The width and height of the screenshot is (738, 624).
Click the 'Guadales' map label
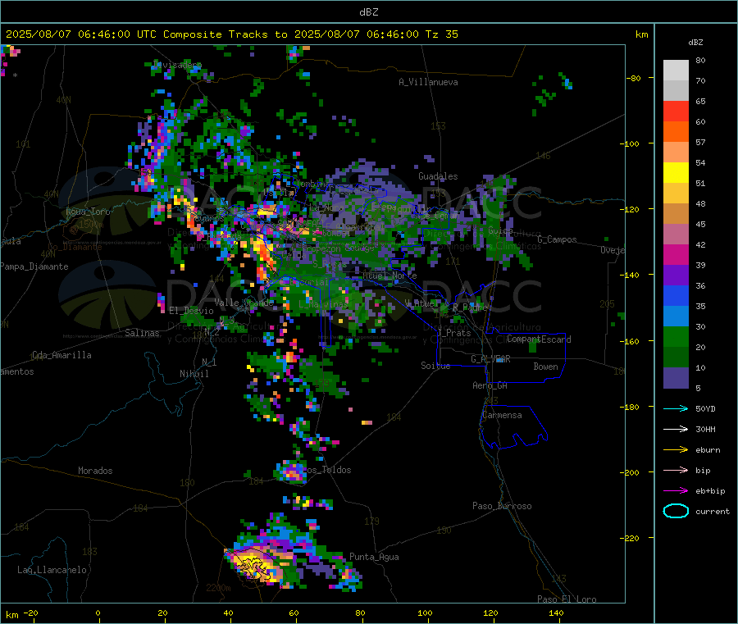pos(438,176)
